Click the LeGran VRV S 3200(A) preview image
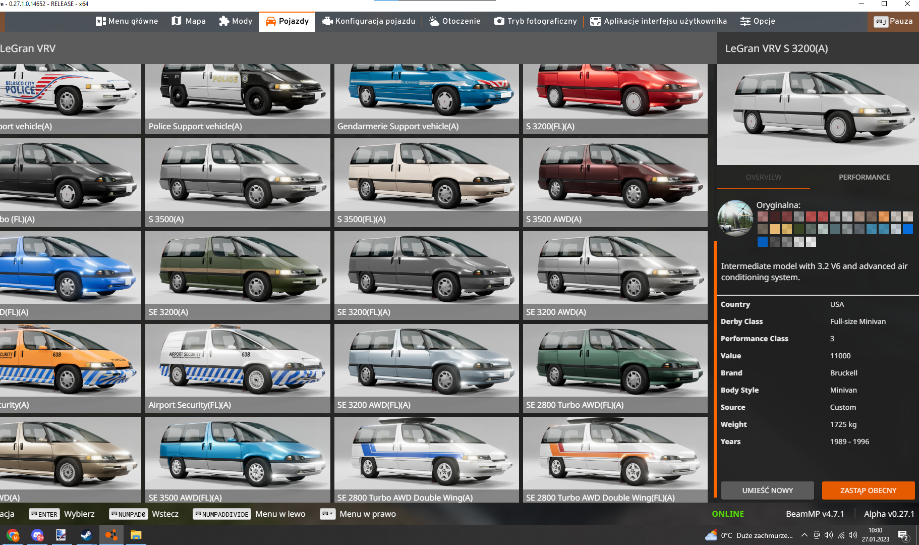The width and height of the screenshot is (919, 545). [818, 115]
